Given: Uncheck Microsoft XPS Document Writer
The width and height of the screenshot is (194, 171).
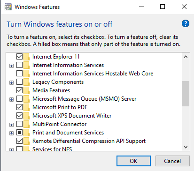Looking at the screenshot, I should (x=19, y=115).
